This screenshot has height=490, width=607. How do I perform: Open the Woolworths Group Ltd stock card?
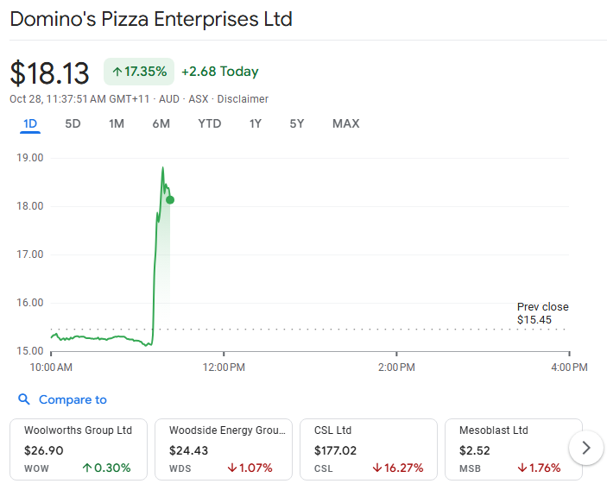[x=78, y=449]
